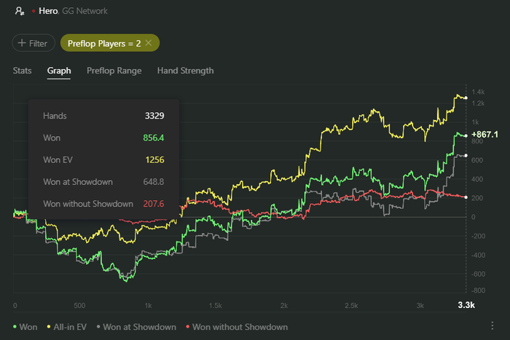Toggle Won at Showdown legend item

[x=137, y=327]
